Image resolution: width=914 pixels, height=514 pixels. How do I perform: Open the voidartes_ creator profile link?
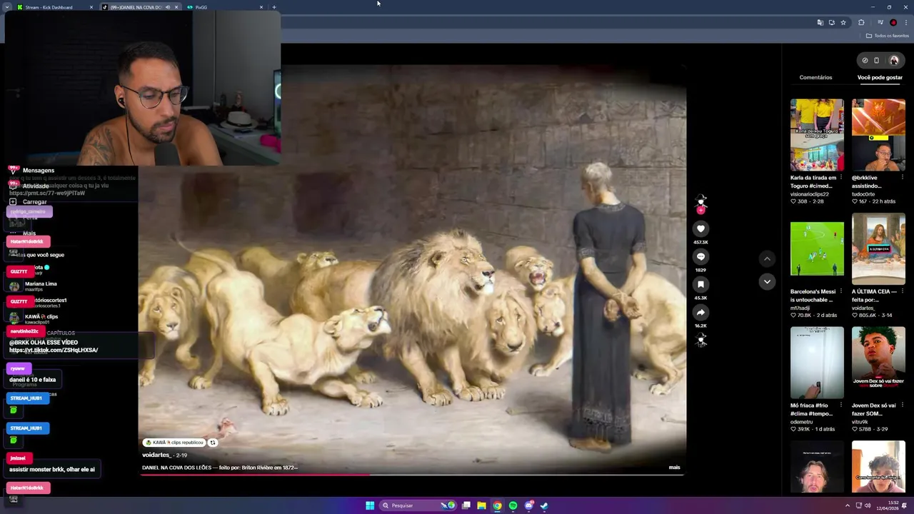(x=156, y=455)
